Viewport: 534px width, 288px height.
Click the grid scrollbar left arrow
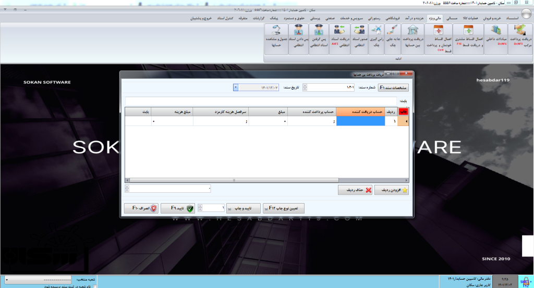[127, 180]
